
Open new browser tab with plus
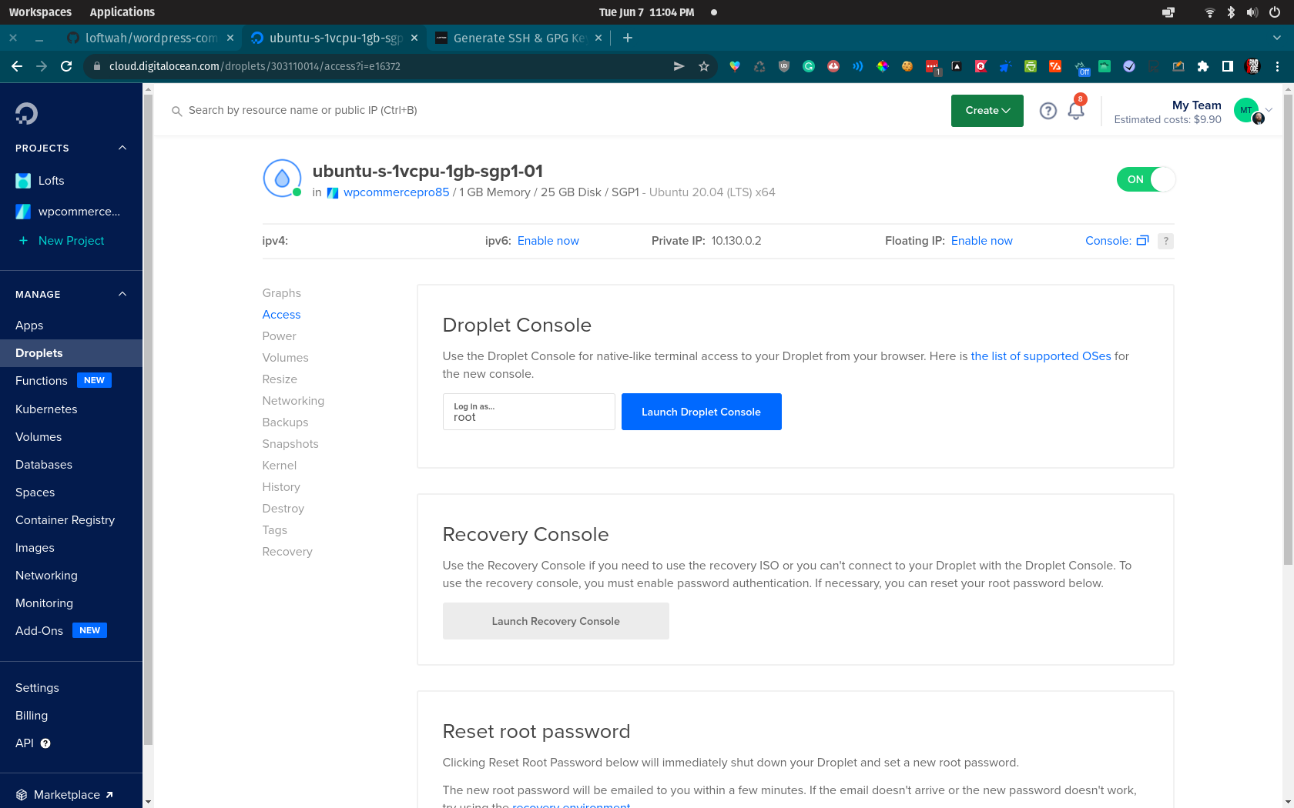point(628,38)
